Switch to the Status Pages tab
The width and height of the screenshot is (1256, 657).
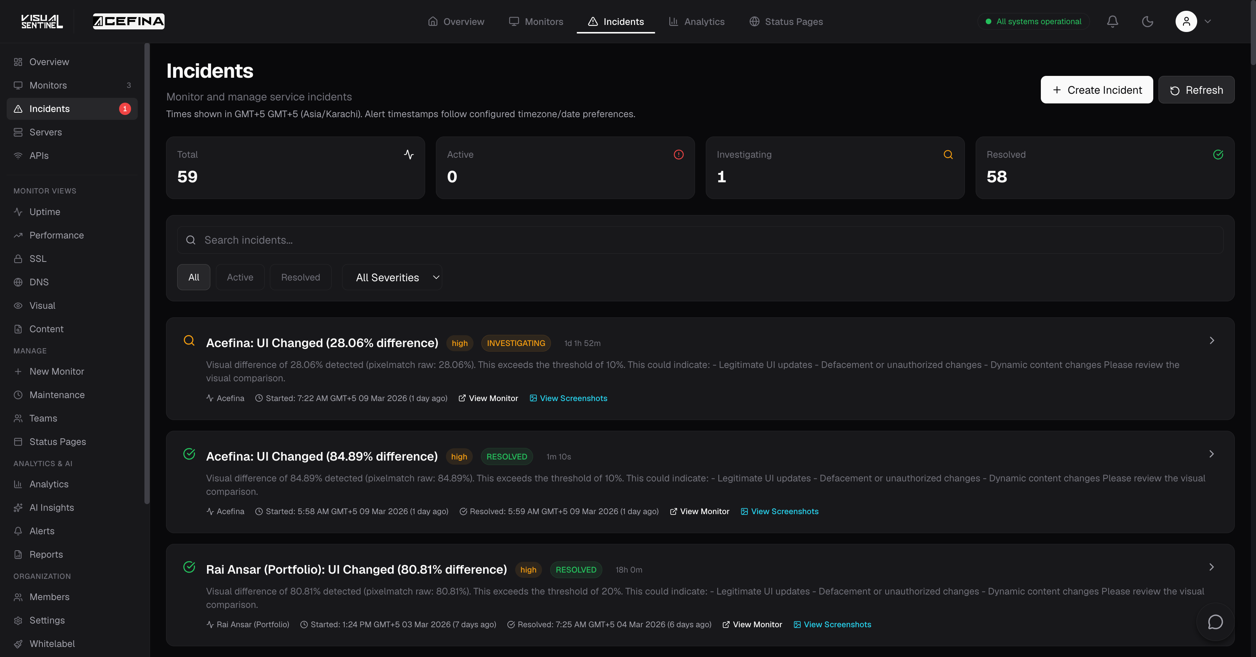[785, 22]
